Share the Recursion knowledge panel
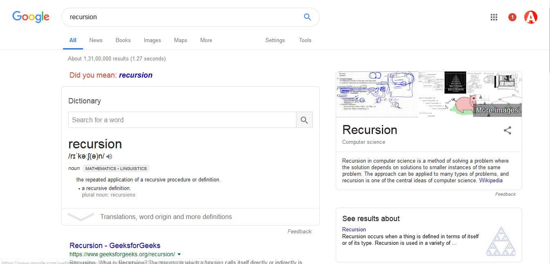This screenshot has width=550, height=264. (x=507, y=131)
